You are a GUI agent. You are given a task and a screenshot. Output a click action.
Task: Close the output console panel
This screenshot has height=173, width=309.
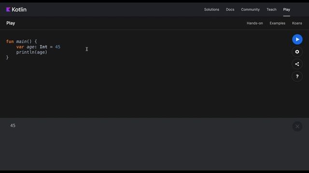click(x=297, y=126)
